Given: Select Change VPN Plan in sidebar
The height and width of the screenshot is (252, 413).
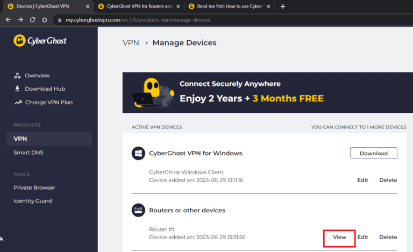Looking at the screenshot, I should pos(48,102).
